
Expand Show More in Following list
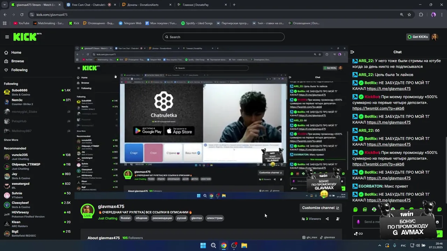tap(11, 140)
